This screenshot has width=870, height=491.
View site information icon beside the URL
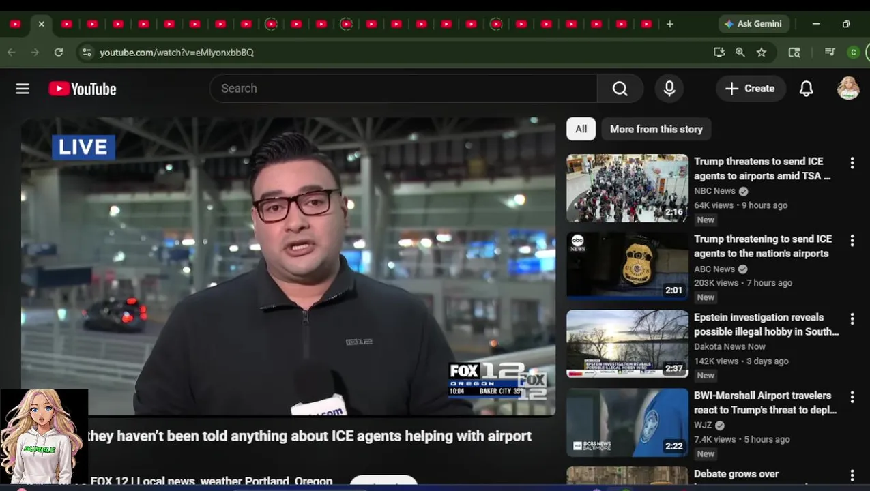pos(86,52)
